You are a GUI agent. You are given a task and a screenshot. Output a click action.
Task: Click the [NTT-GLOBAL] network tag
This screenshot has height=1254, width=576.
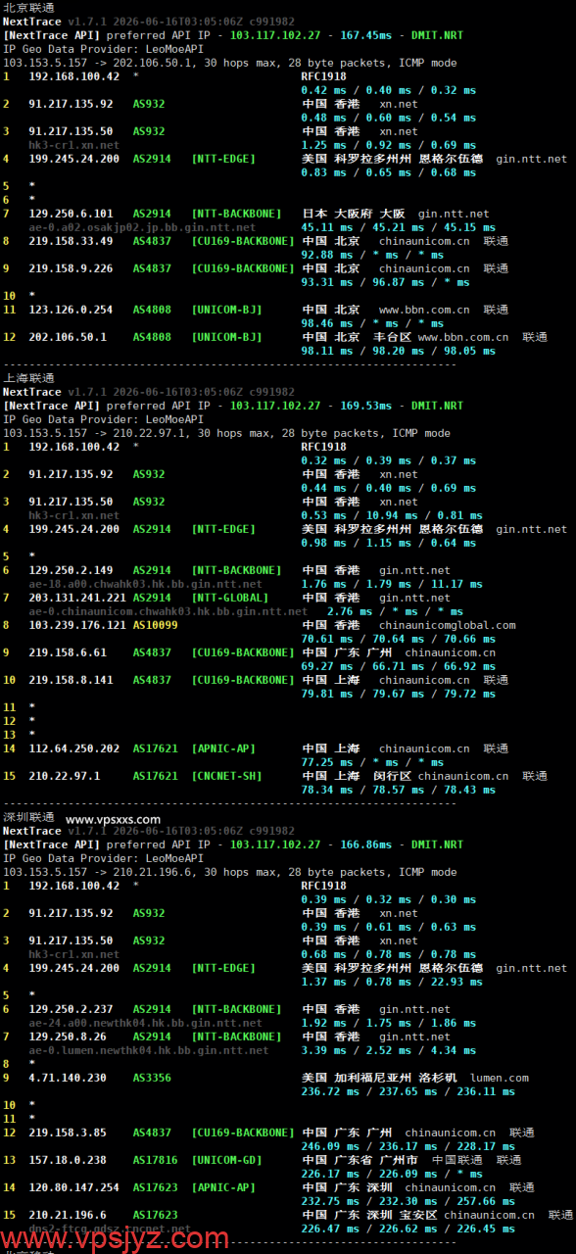point(230,598)
